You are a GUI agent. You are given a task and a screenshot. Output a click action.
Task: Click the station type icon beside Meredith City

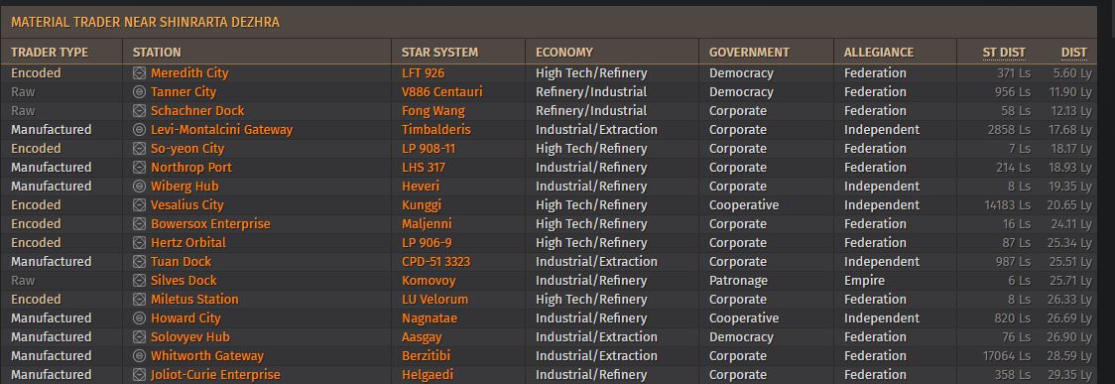139,73
